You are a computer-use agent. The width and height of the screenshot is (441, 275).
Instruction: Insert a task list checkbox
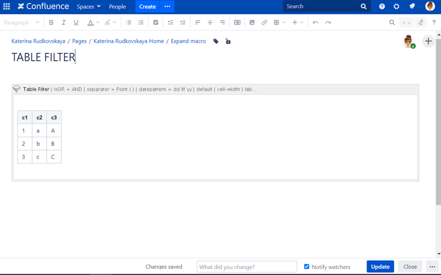(155, 23)
